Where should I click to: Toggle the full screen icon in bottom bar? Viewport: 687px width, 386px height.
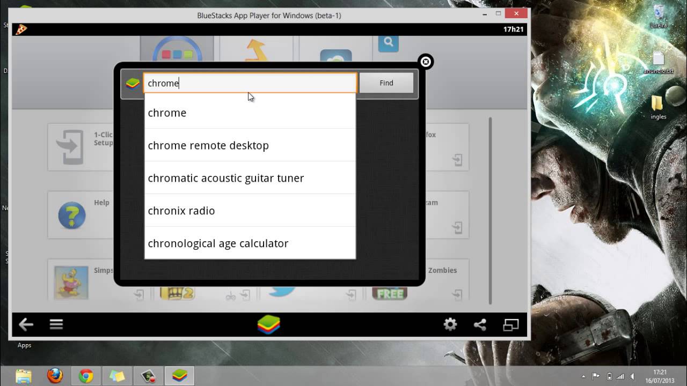point(510,324)
